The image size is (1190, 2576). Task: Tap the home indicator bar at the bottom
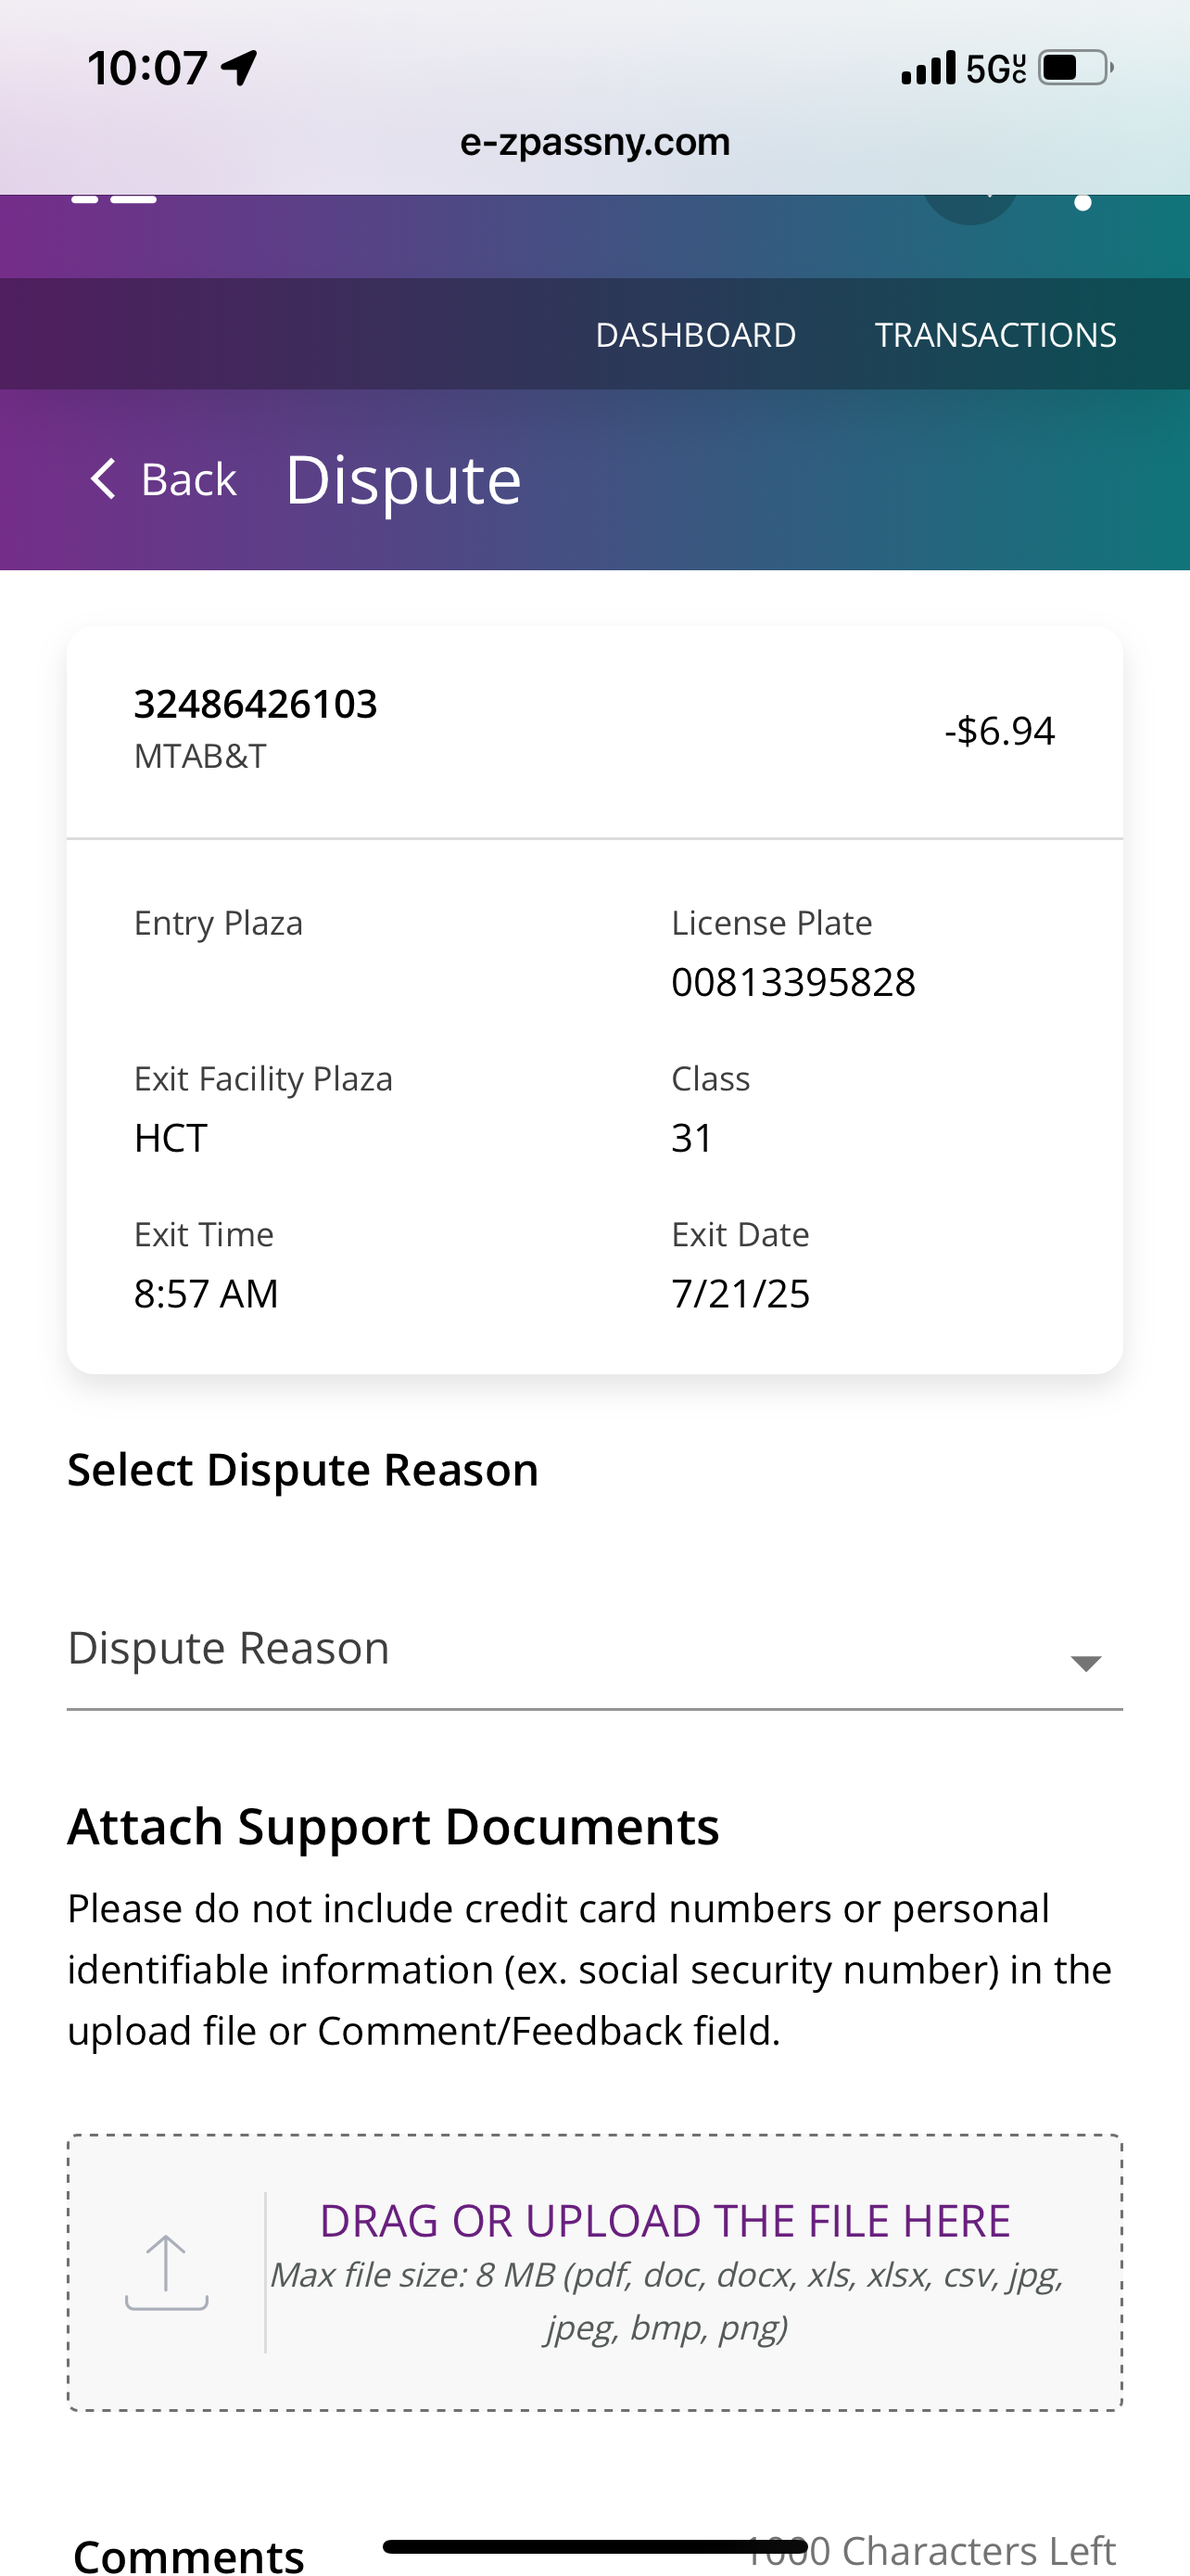pos(594,2546)
